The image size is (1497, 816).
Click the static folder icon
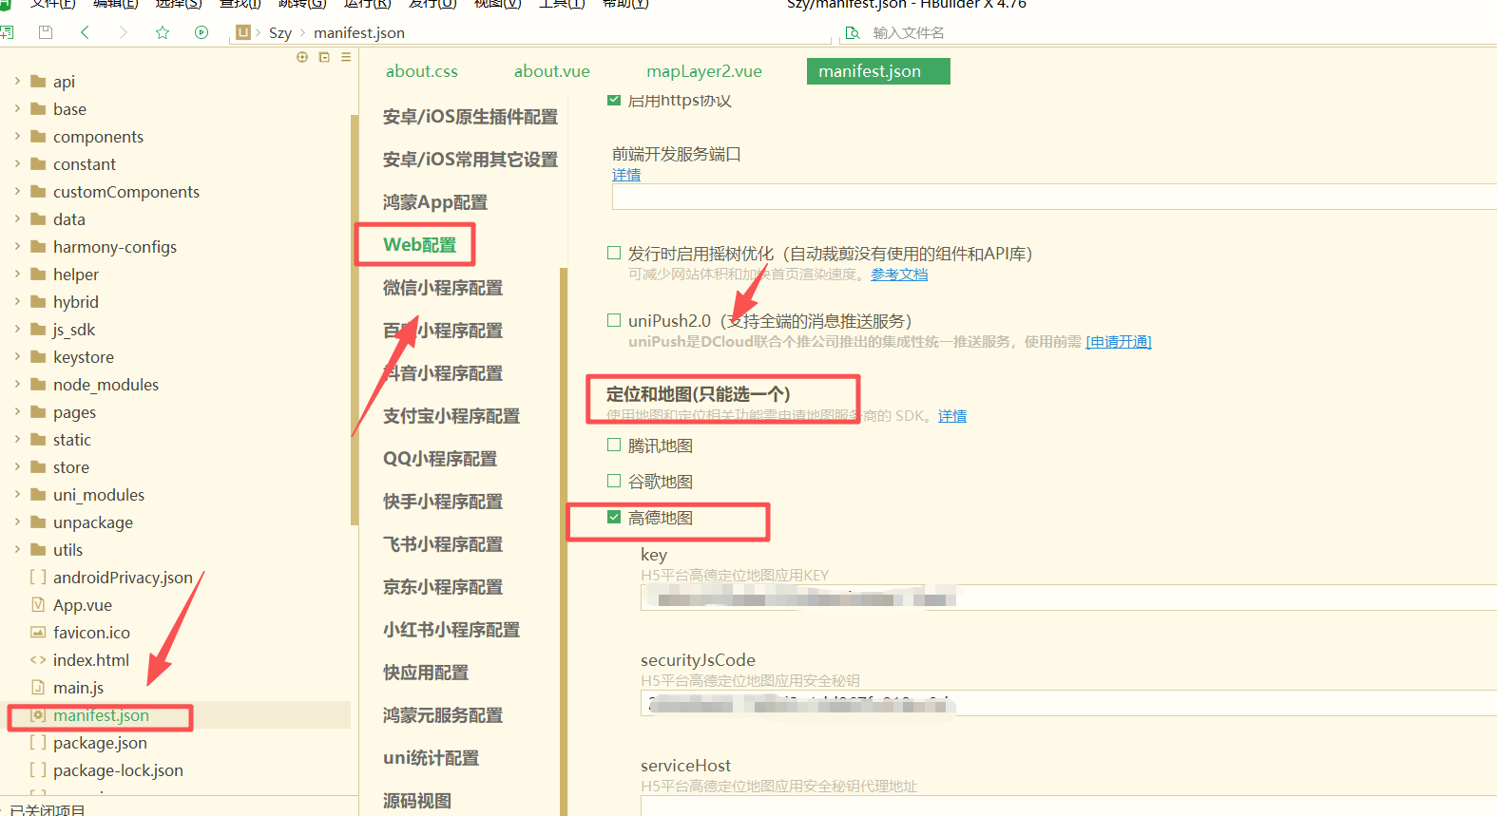tap(38, 439)
